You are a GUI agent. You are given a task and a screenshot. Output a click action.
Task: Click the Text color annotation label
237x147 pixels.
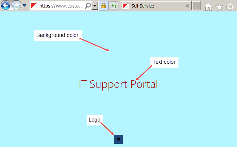pos(164,62)
